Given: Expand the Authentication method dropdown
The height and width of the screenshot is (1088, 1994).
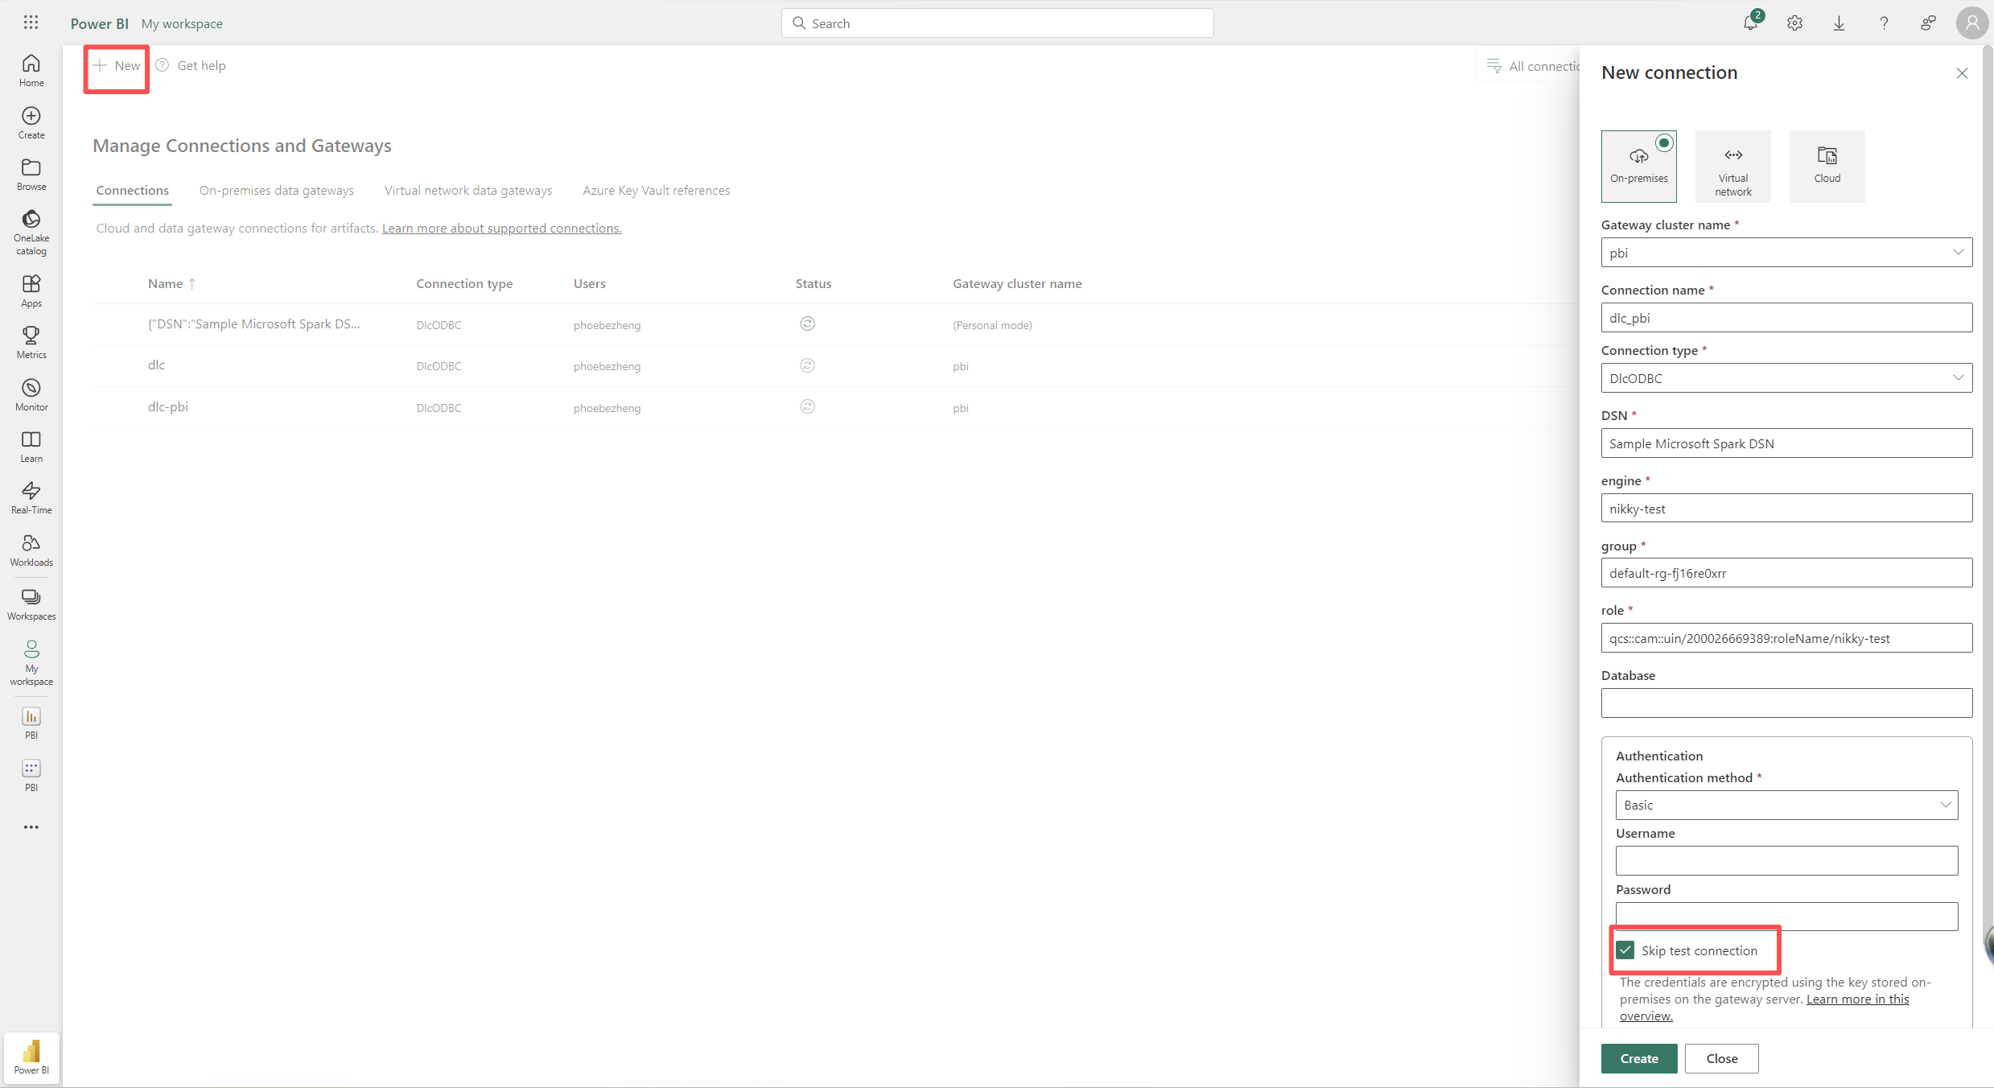Looking at the screenshot, I should [x=1786, y=805].
